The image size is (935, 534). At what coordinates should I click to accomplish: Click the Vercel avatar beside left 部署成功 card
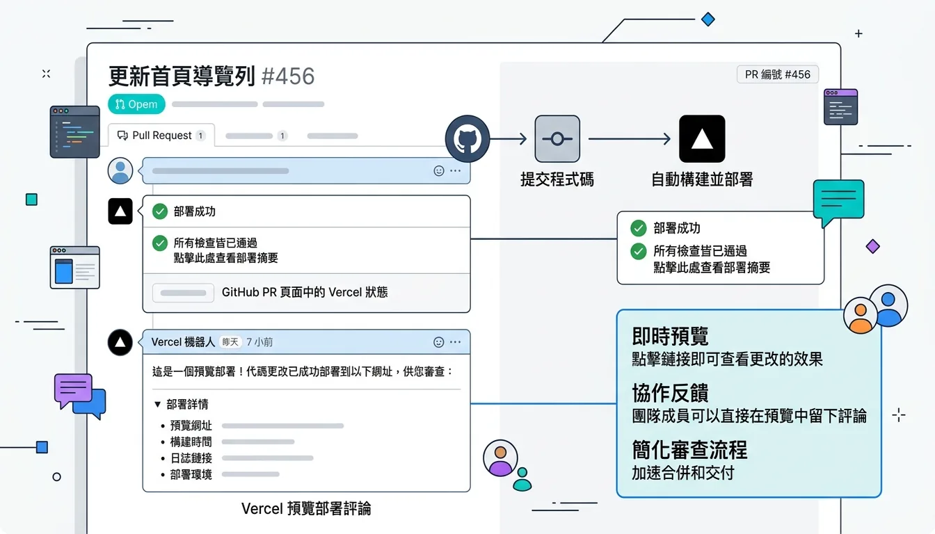pos(120,211)
